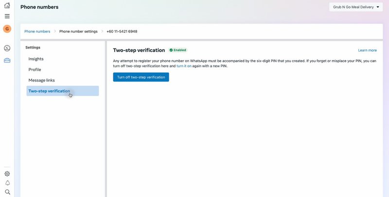
Task: Open the hamburger menu icon
Action: click(7, 16)
